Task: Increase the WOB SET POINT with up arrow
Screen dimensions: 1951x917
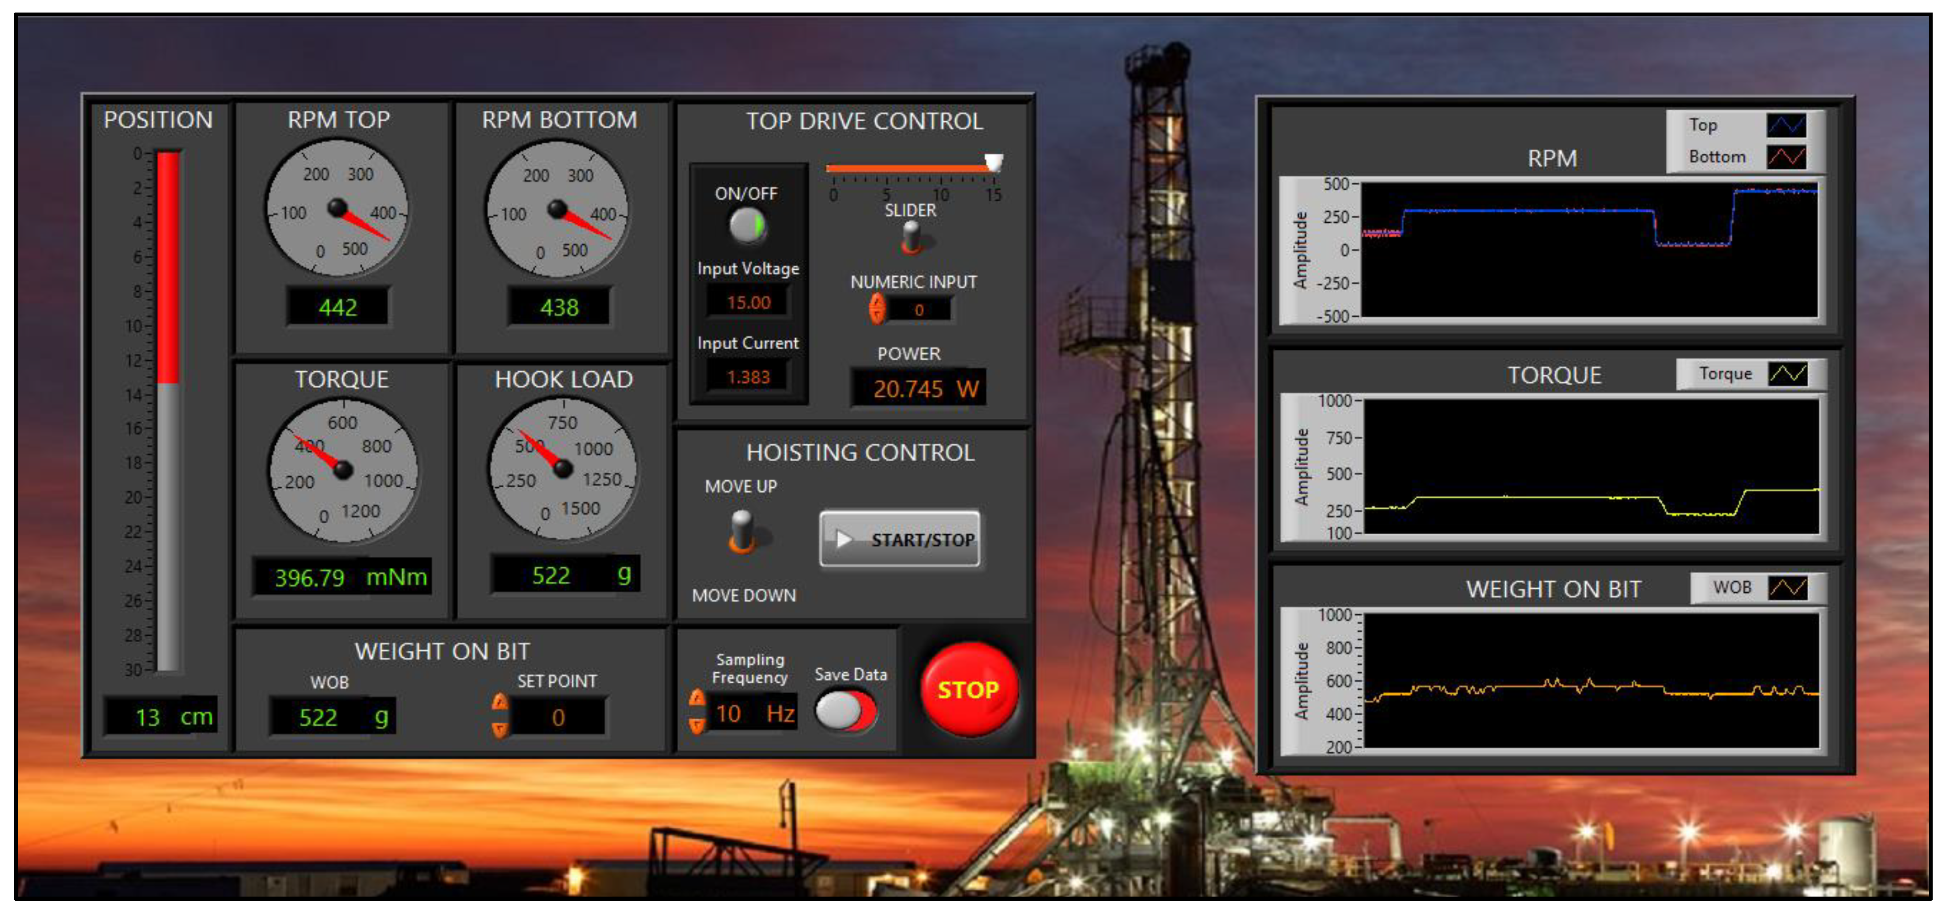Action: (499, 702)
